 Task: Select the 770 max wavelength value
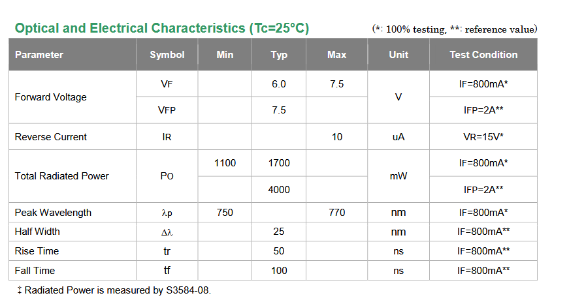[x=336, y=213]
